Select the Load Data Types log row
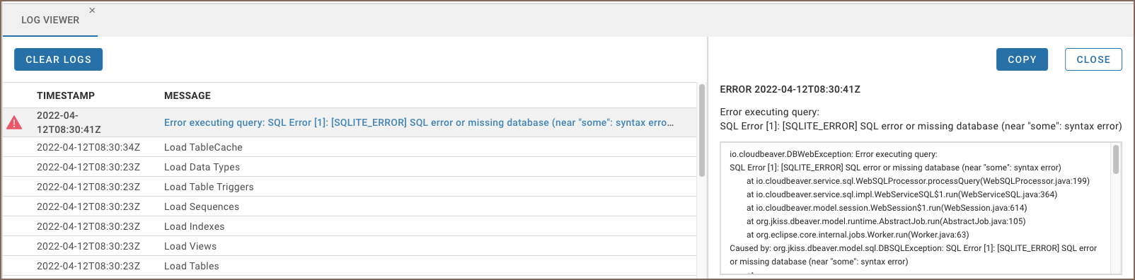The image size is (1135, 280). coord(350,167)
